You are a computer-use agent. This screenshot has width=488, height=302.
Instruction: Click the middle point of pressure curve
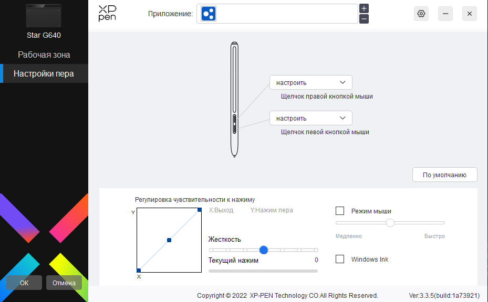point(169,240)
